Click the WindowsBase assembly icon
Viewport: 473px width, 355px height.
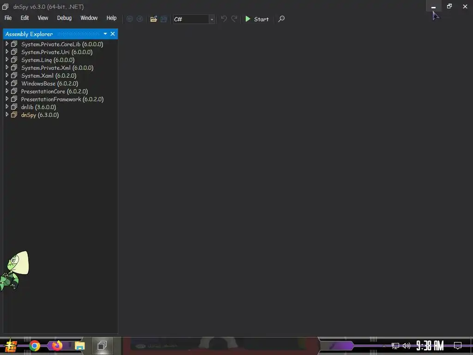pos(14,83)
